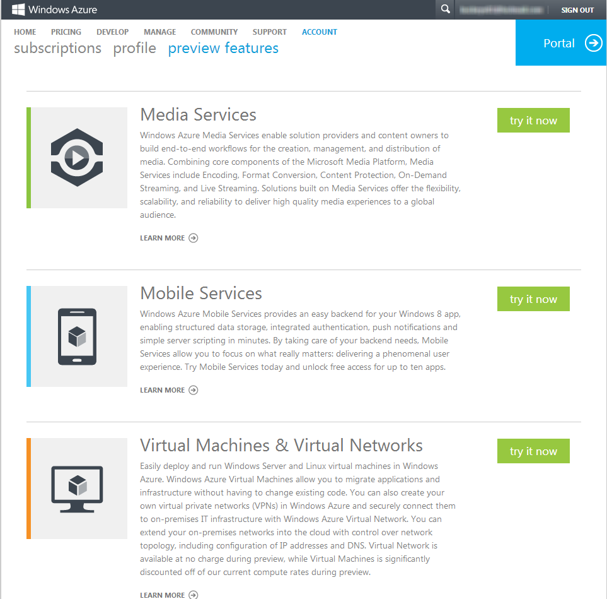Try Mobile Services now button

(x=533, y=299)
